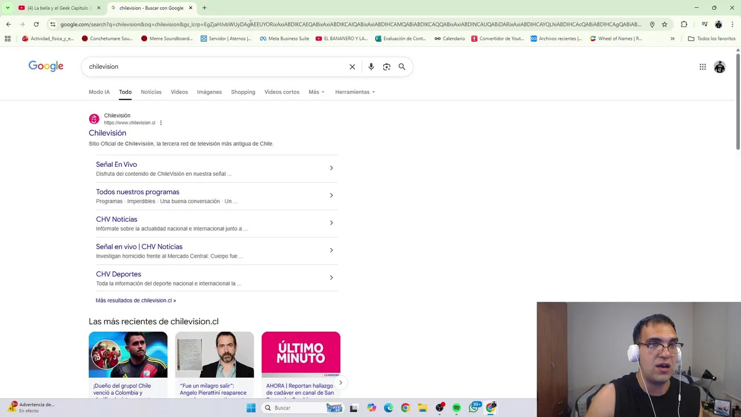This screenshot has height=417, width=741.
Task: Click into the Google search input field
Action: [x=214, y=67]
